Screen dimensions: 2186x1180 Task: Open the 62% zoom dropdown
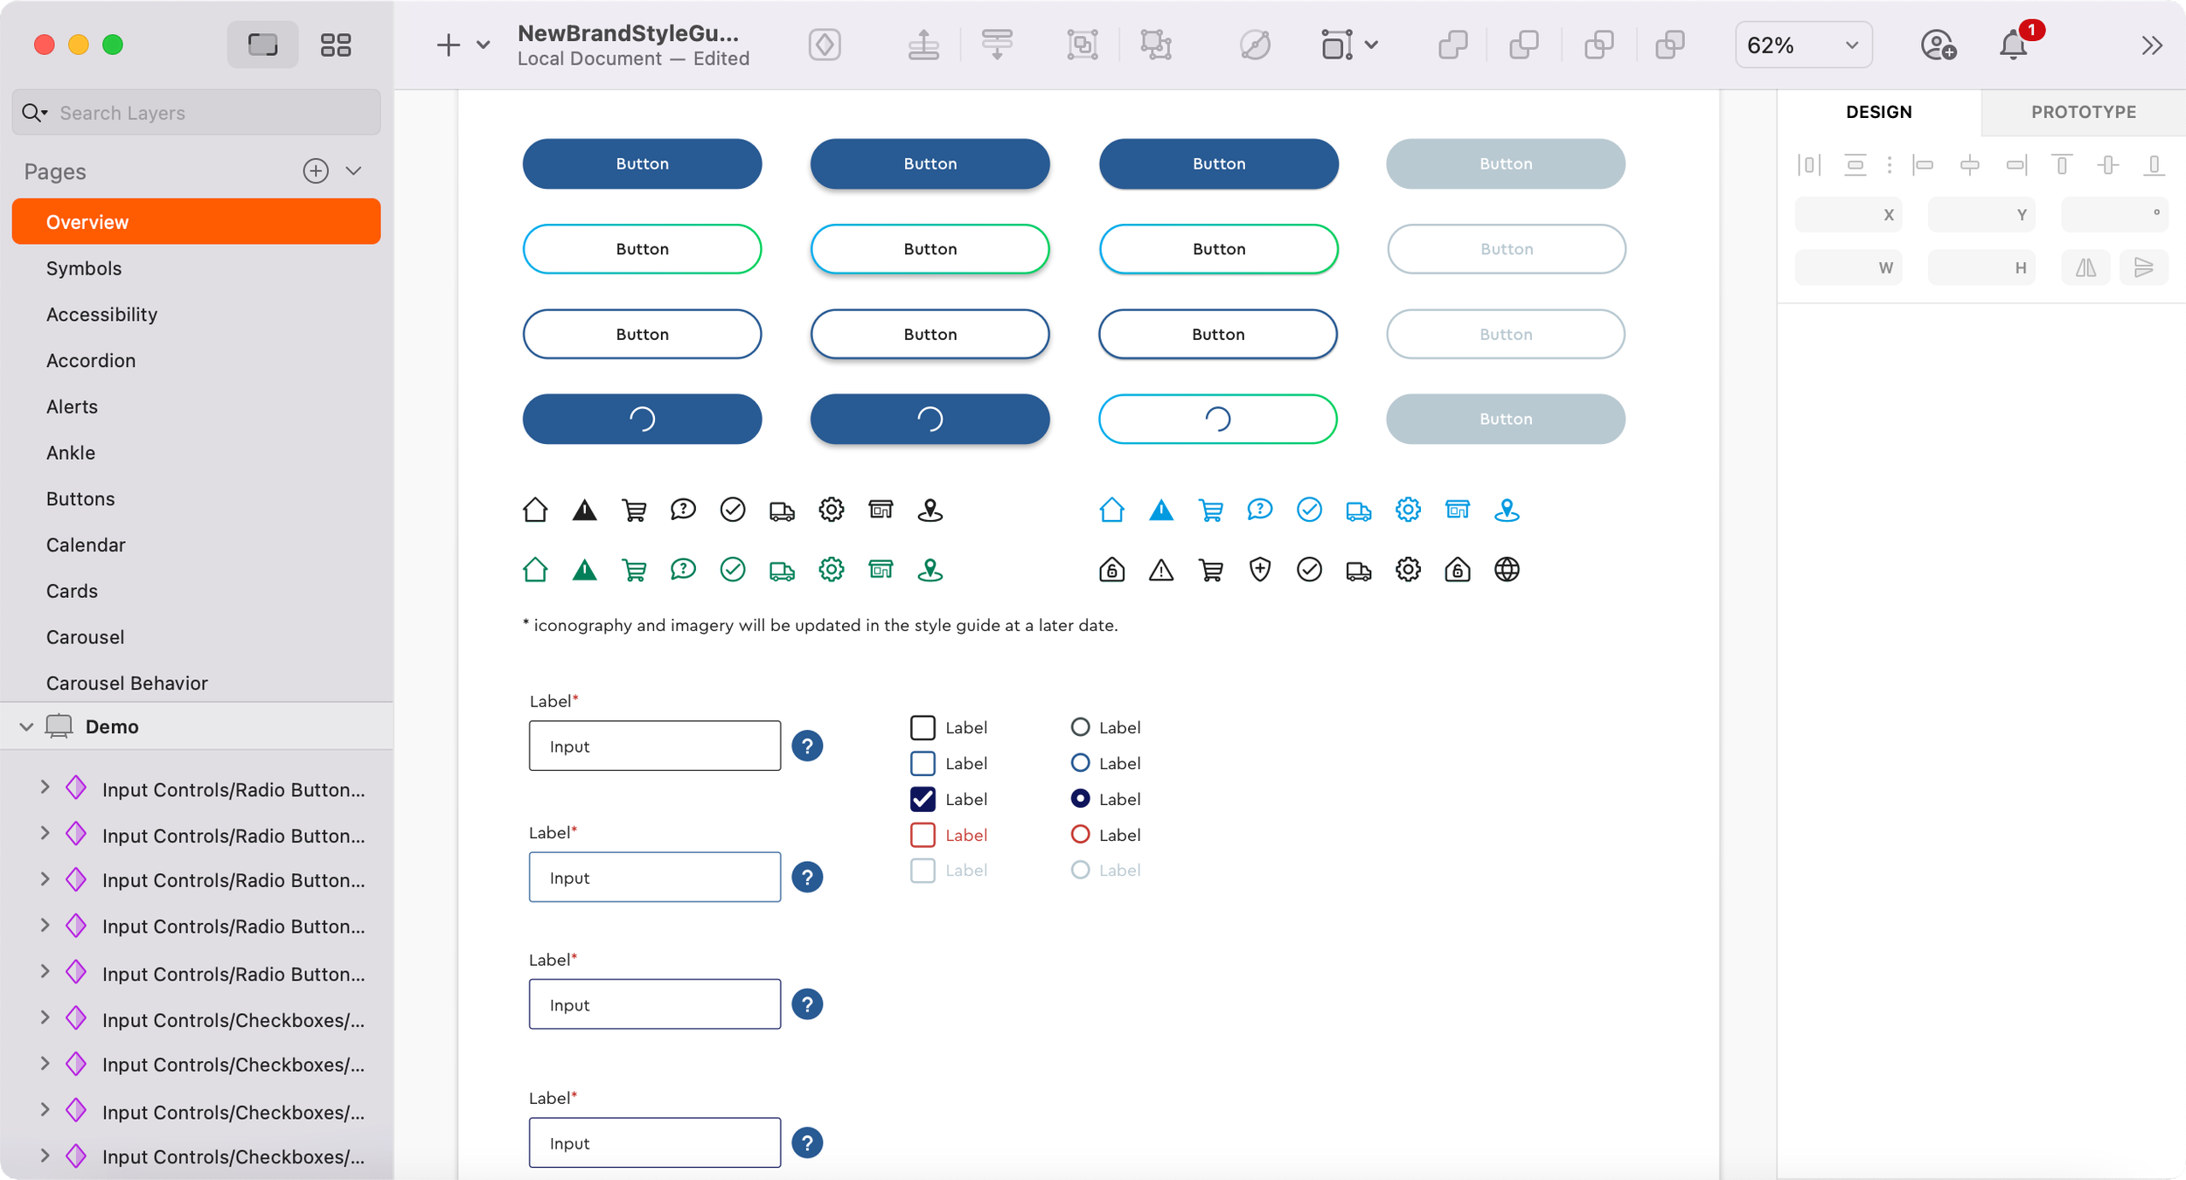point(1803,45)
